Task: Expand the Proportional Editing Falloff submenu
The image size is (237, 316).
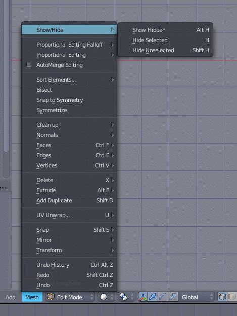Action: tap(69, 45)
